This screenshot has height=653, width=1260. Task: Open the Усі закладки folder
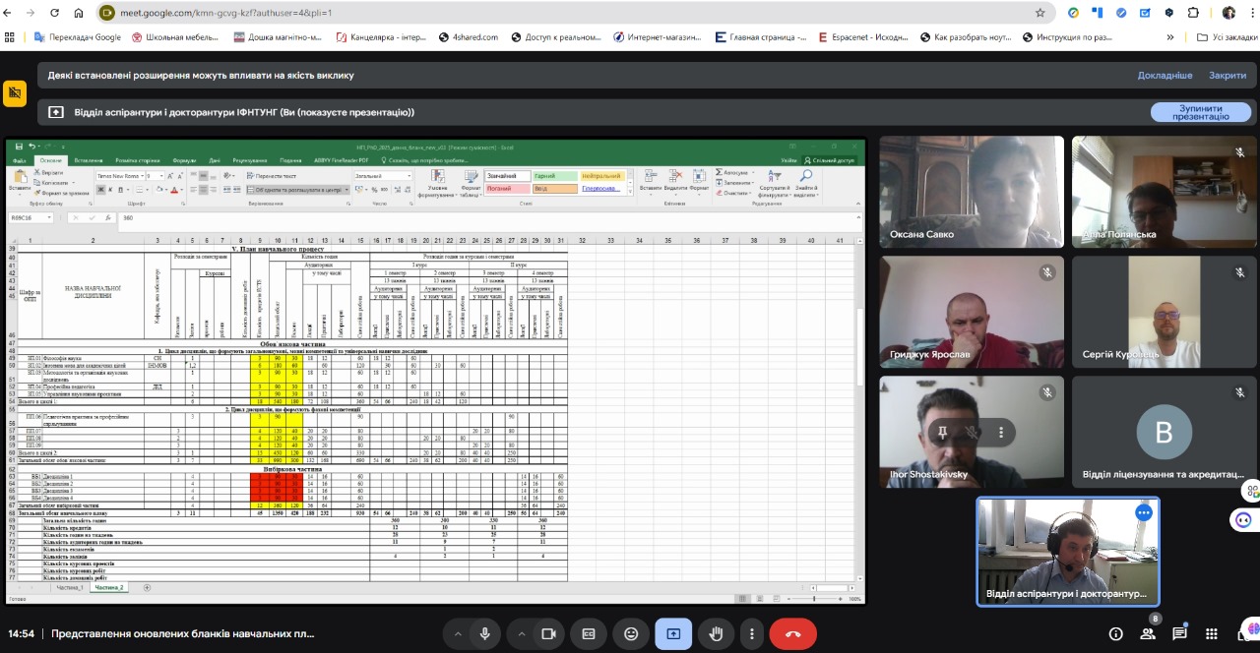pos(1227,37)
